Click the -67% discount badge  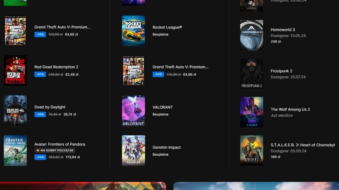[40, 74]
